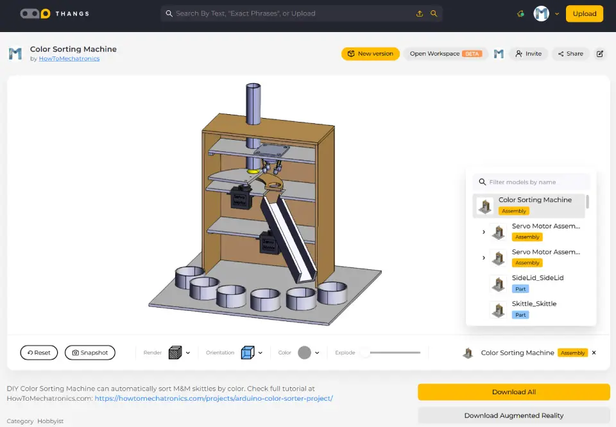This screenshot has height=427, width=616.
Task: Expand the first Servo Motor Assembly node
Action: (x=484, y=231)
